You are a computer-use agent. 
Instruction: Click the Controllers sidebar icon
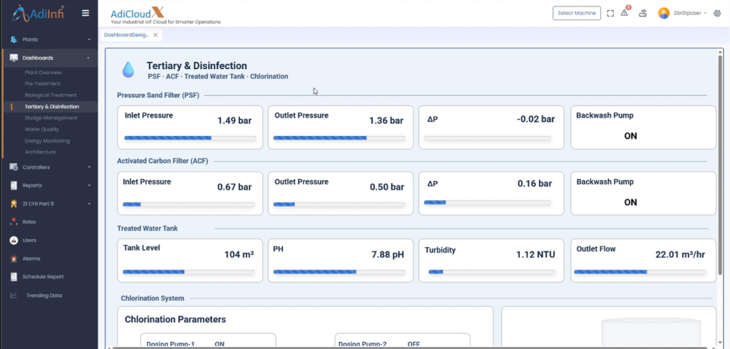click(14, 167)
